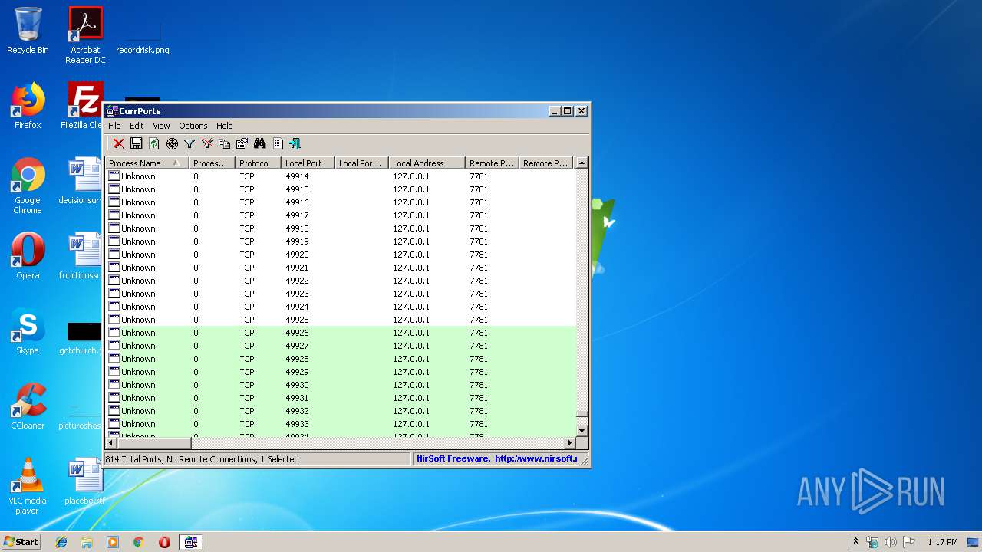Open Internet Explorer from the taskbar

[x=61, y=542]
